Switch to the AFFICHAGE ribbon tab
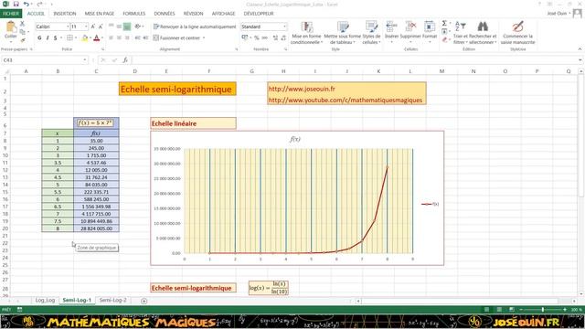The width and height of the screenshot is (585, 329). click(x=223, y=14)
